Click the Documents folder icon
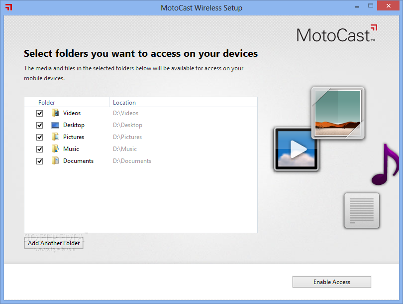 pos(55,160)
